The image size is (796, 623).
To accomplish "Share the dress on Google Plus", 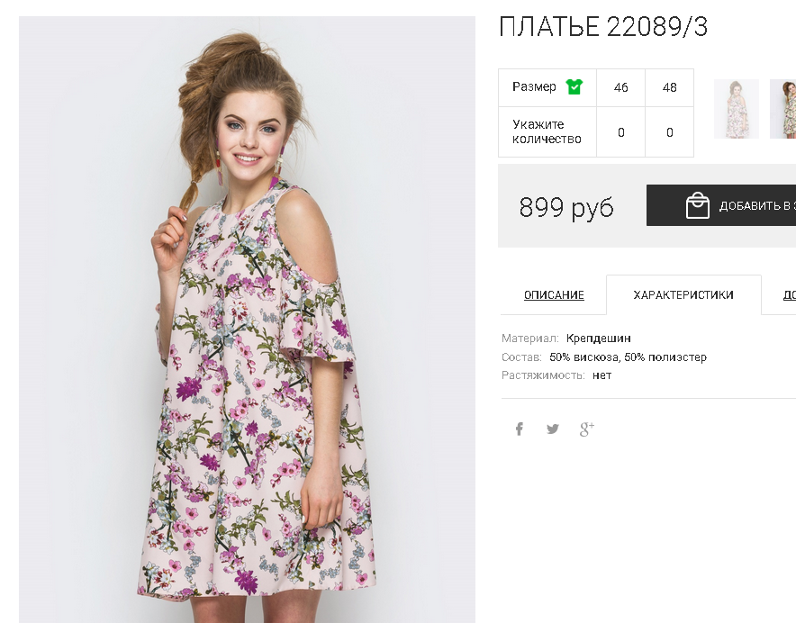I will point(586,429).
